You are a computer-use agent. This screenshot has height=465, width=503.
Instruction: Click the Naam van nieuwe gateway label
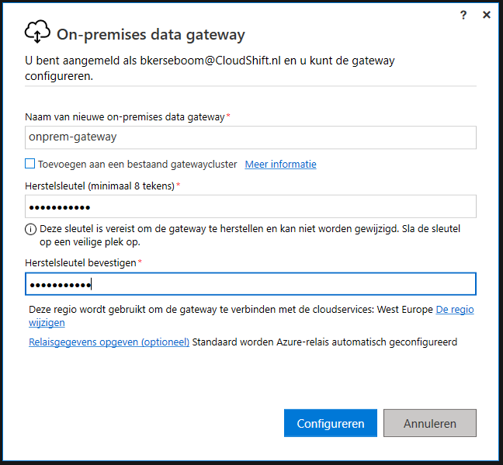pos(125,117)
